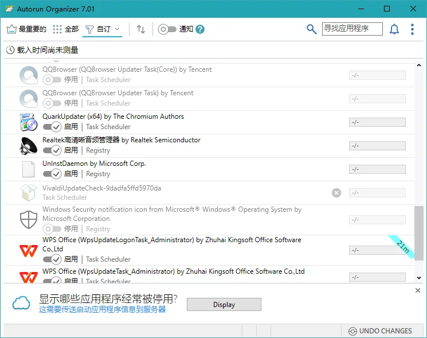This screenshot has width=427, height=338.
Task: Click the Windows Security shield icon
Action: [x=29, y=220]
